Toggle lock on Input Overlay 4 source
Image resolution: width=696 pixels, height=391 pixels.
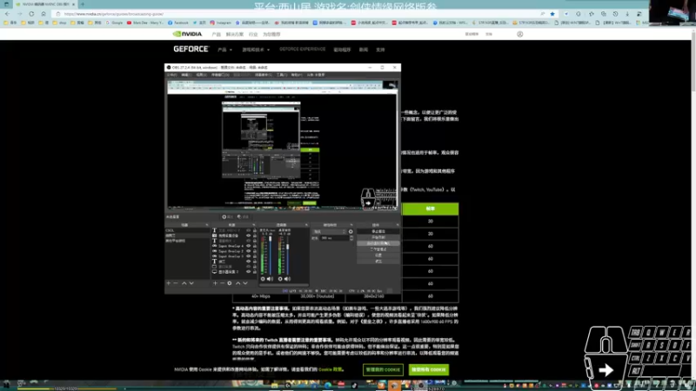coord(255,246)
